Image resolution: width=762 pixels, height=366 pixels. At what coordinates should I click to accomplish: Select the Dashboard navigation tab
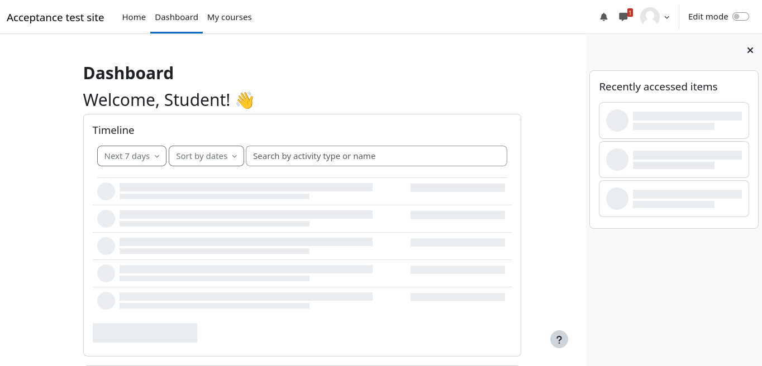click(177, 17)
